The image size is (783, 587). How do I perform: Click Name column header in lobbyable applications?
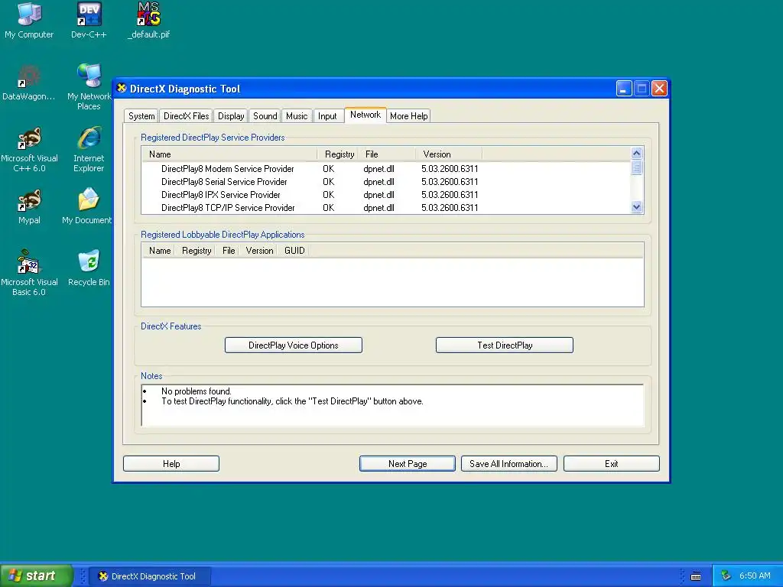click(159, 251)
